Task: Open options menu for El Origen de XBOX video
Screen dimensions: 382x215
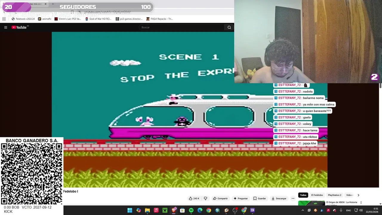Action: [361, 202]
